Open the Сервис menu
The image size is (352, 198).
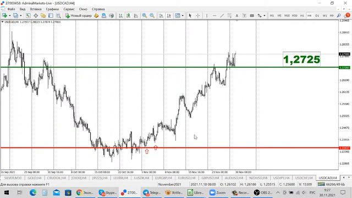69,9
